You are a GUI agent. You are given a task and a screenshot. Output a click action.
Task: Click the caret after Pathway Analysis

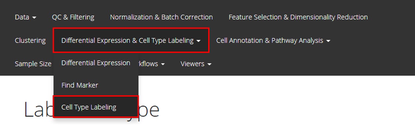pyautogui.click(x=328, y=41)
